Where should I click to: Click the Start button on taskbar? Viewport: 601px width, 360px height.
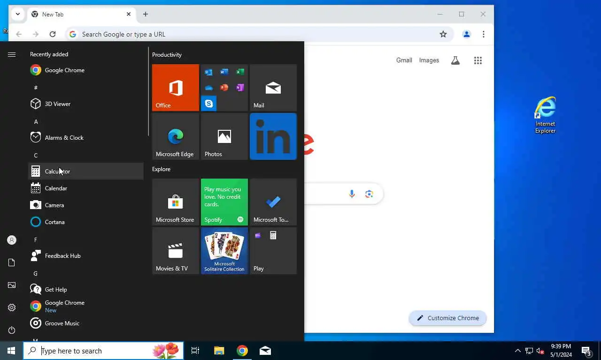[x=11, y=351]
